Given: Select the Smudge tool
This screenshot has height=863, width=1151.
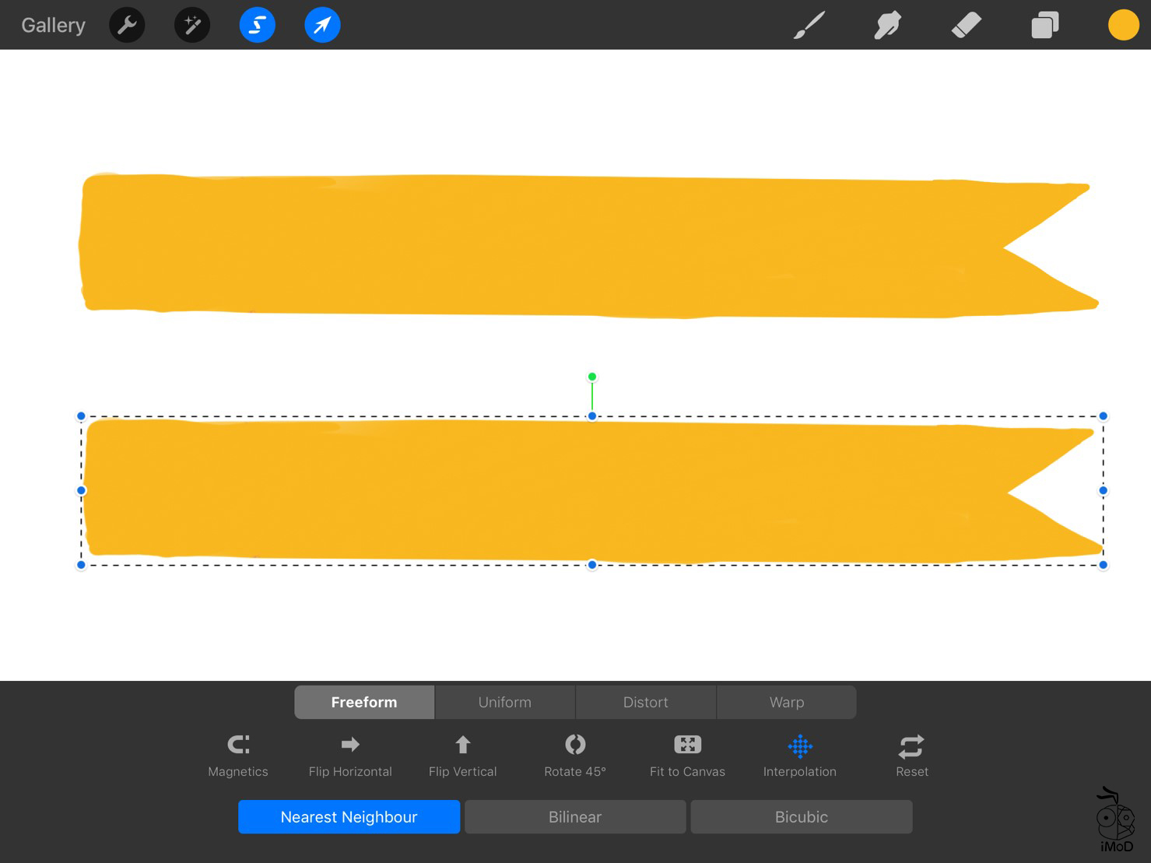Looking at the screenshot, I should click(x=887, y=24).
